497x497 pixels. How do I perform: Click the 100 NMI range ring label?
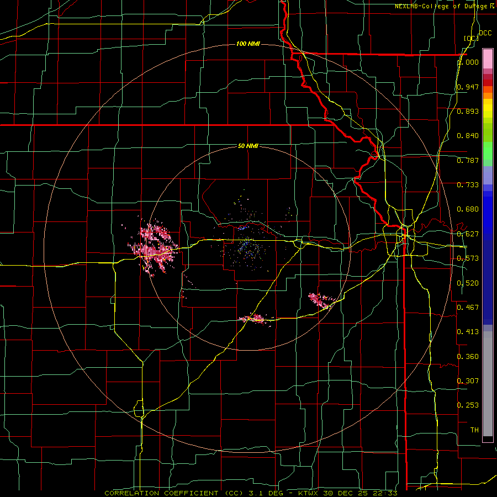[x=248, y=44]
